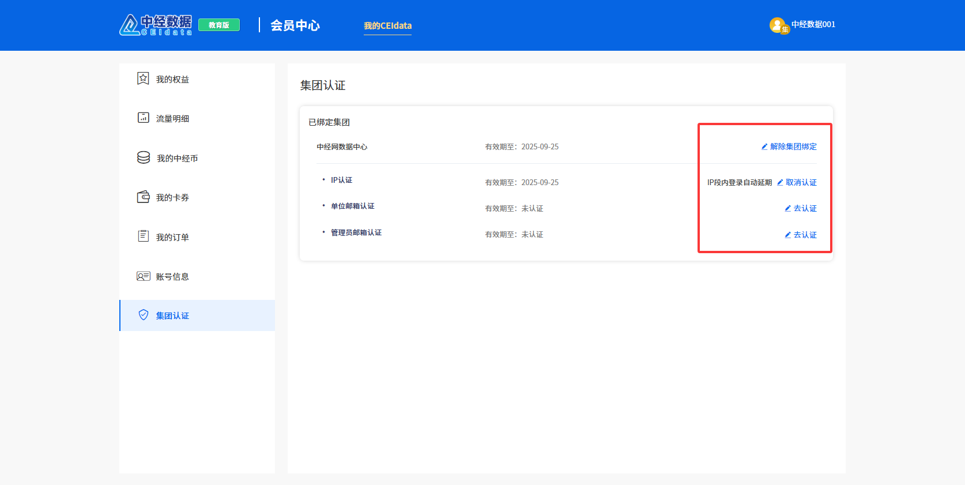Open 我的权益 in the sidebar
The image size is (965, 485).
coord(172,80)
